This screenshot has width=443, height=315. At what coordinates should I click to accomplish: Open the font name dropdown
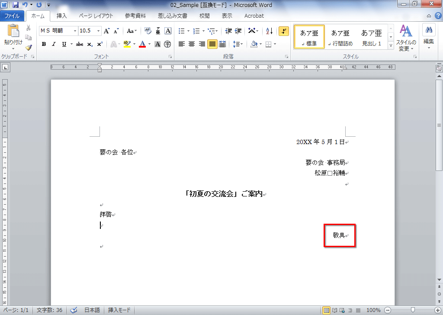tap(75, 31)
